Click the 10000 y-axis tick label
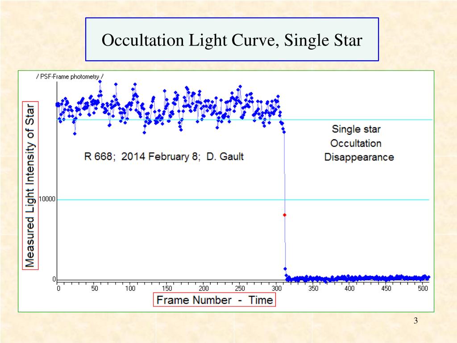The height and width of the screenshot is (343, 457). [x=46, y=199]
